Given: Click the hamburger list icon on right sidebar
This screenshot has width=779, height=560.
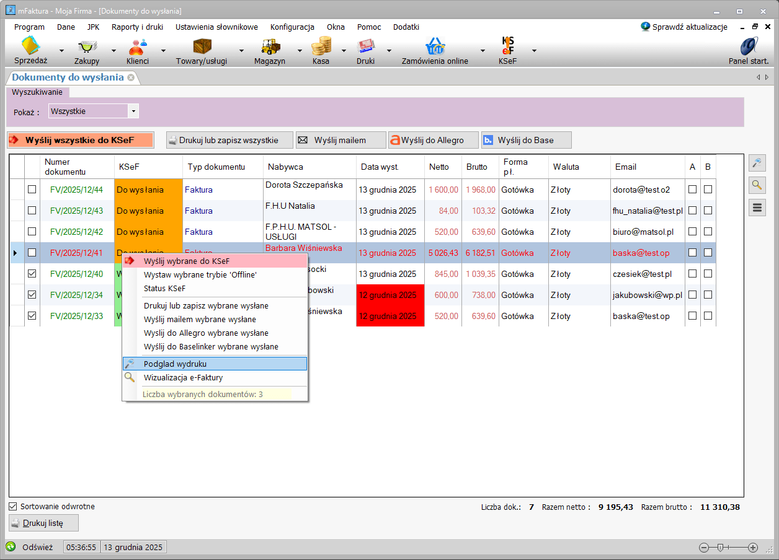Looking at the screenshot, I should (757, 208).
